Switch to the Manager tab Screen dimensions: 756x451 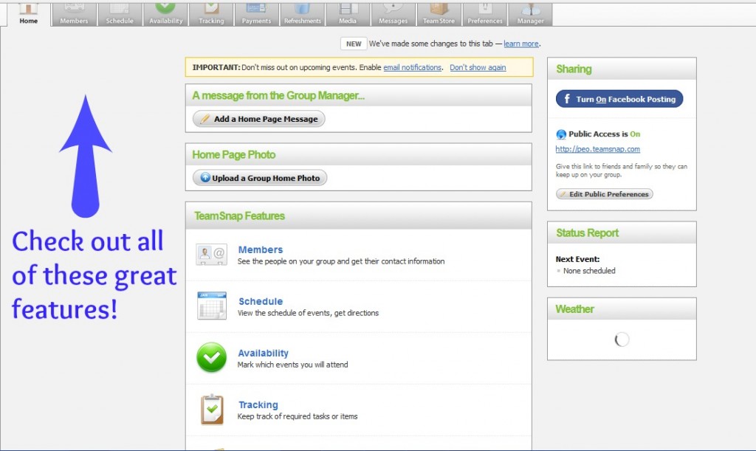530,13
